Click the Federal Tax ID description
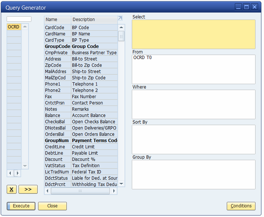This screenshot has width=264, height=217. [x=94, y=172]
